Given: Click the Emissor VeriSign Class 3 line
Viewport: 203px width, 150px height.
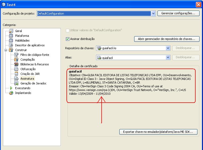Looking at the screenshot, I should [x=116, y=86].
